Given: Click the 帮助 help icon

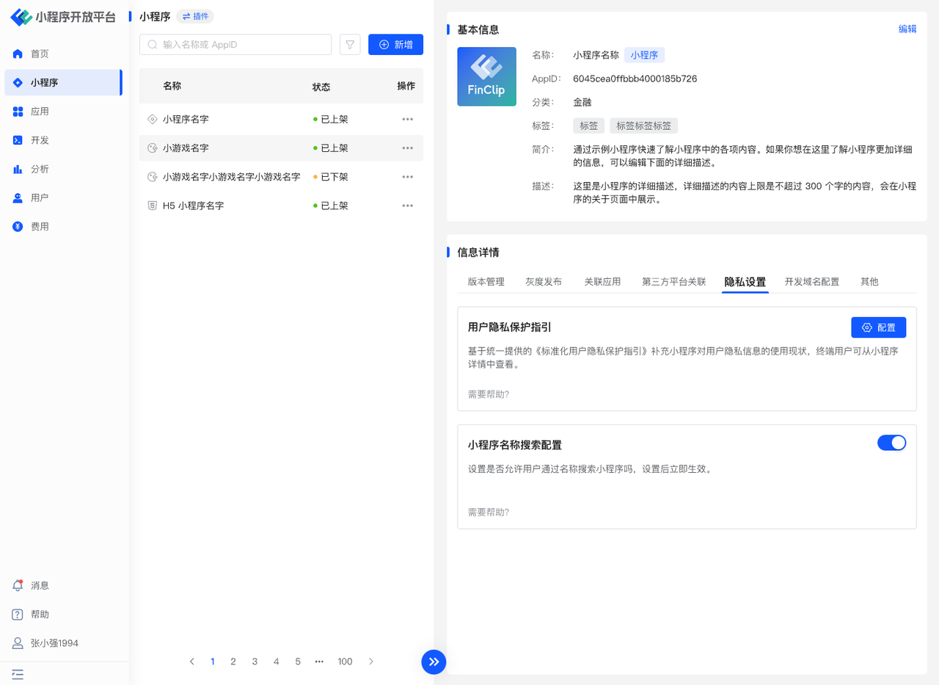Looking at the screenshot, I should coord(18,615).
